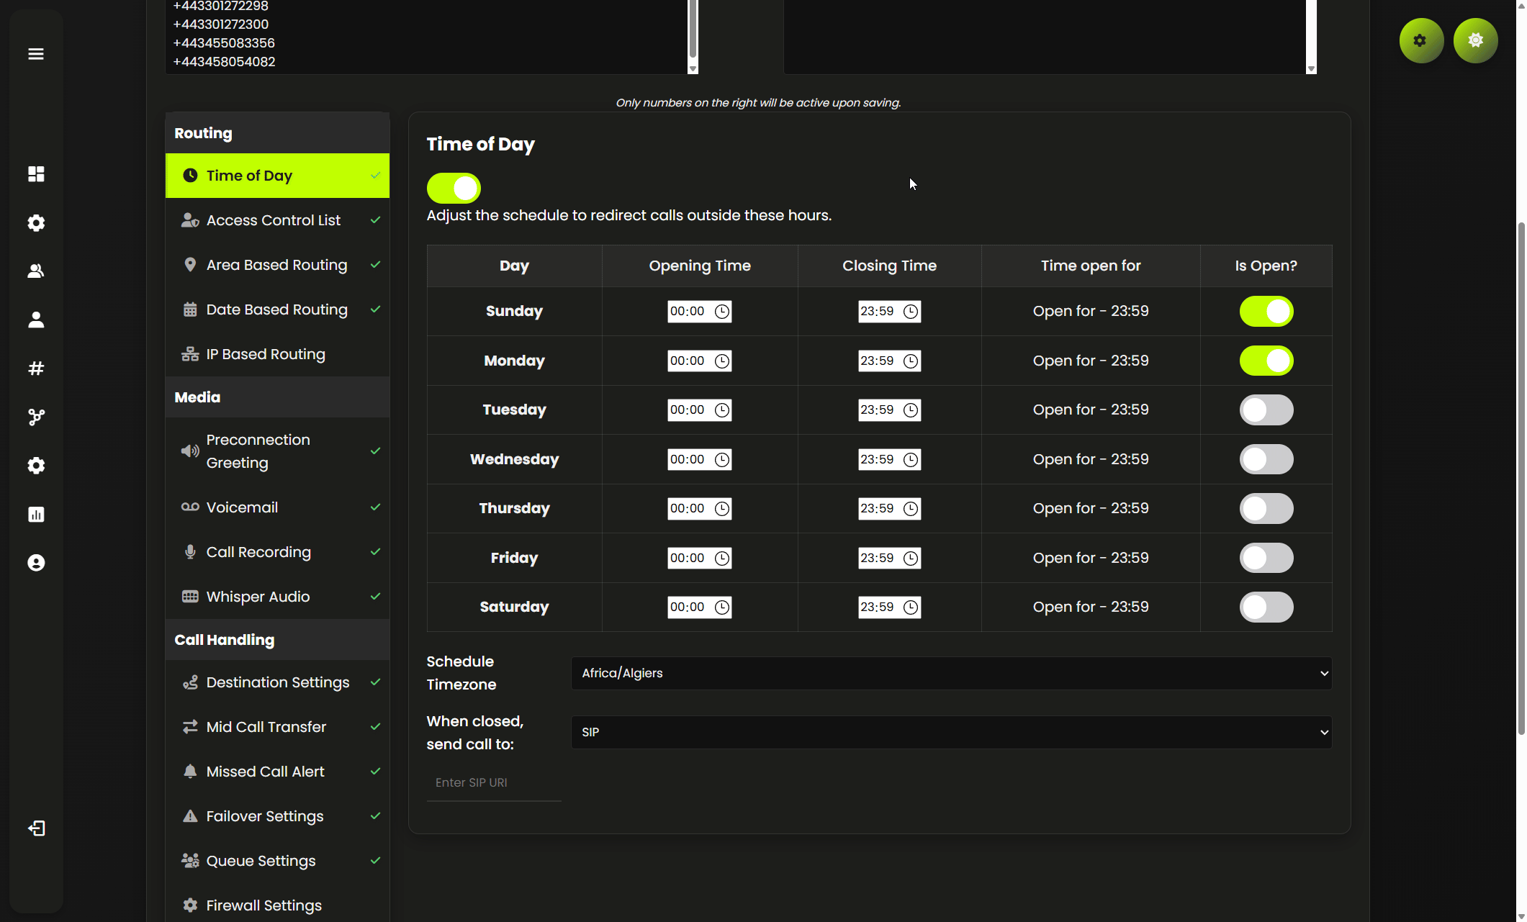This screenshot has width=1527, height=922.
Task: Open the hamburger menu icon
Action: [x=36, y=54]
